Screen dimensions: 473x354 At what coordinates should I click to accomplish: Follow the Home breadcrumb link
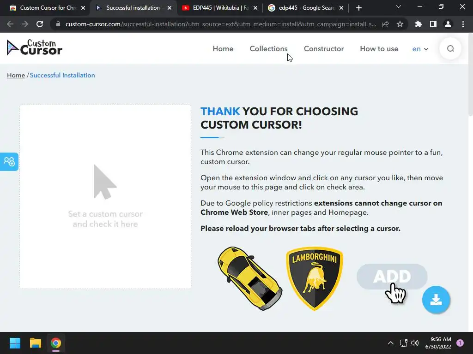pyautogui.click(x=16, y=75)
